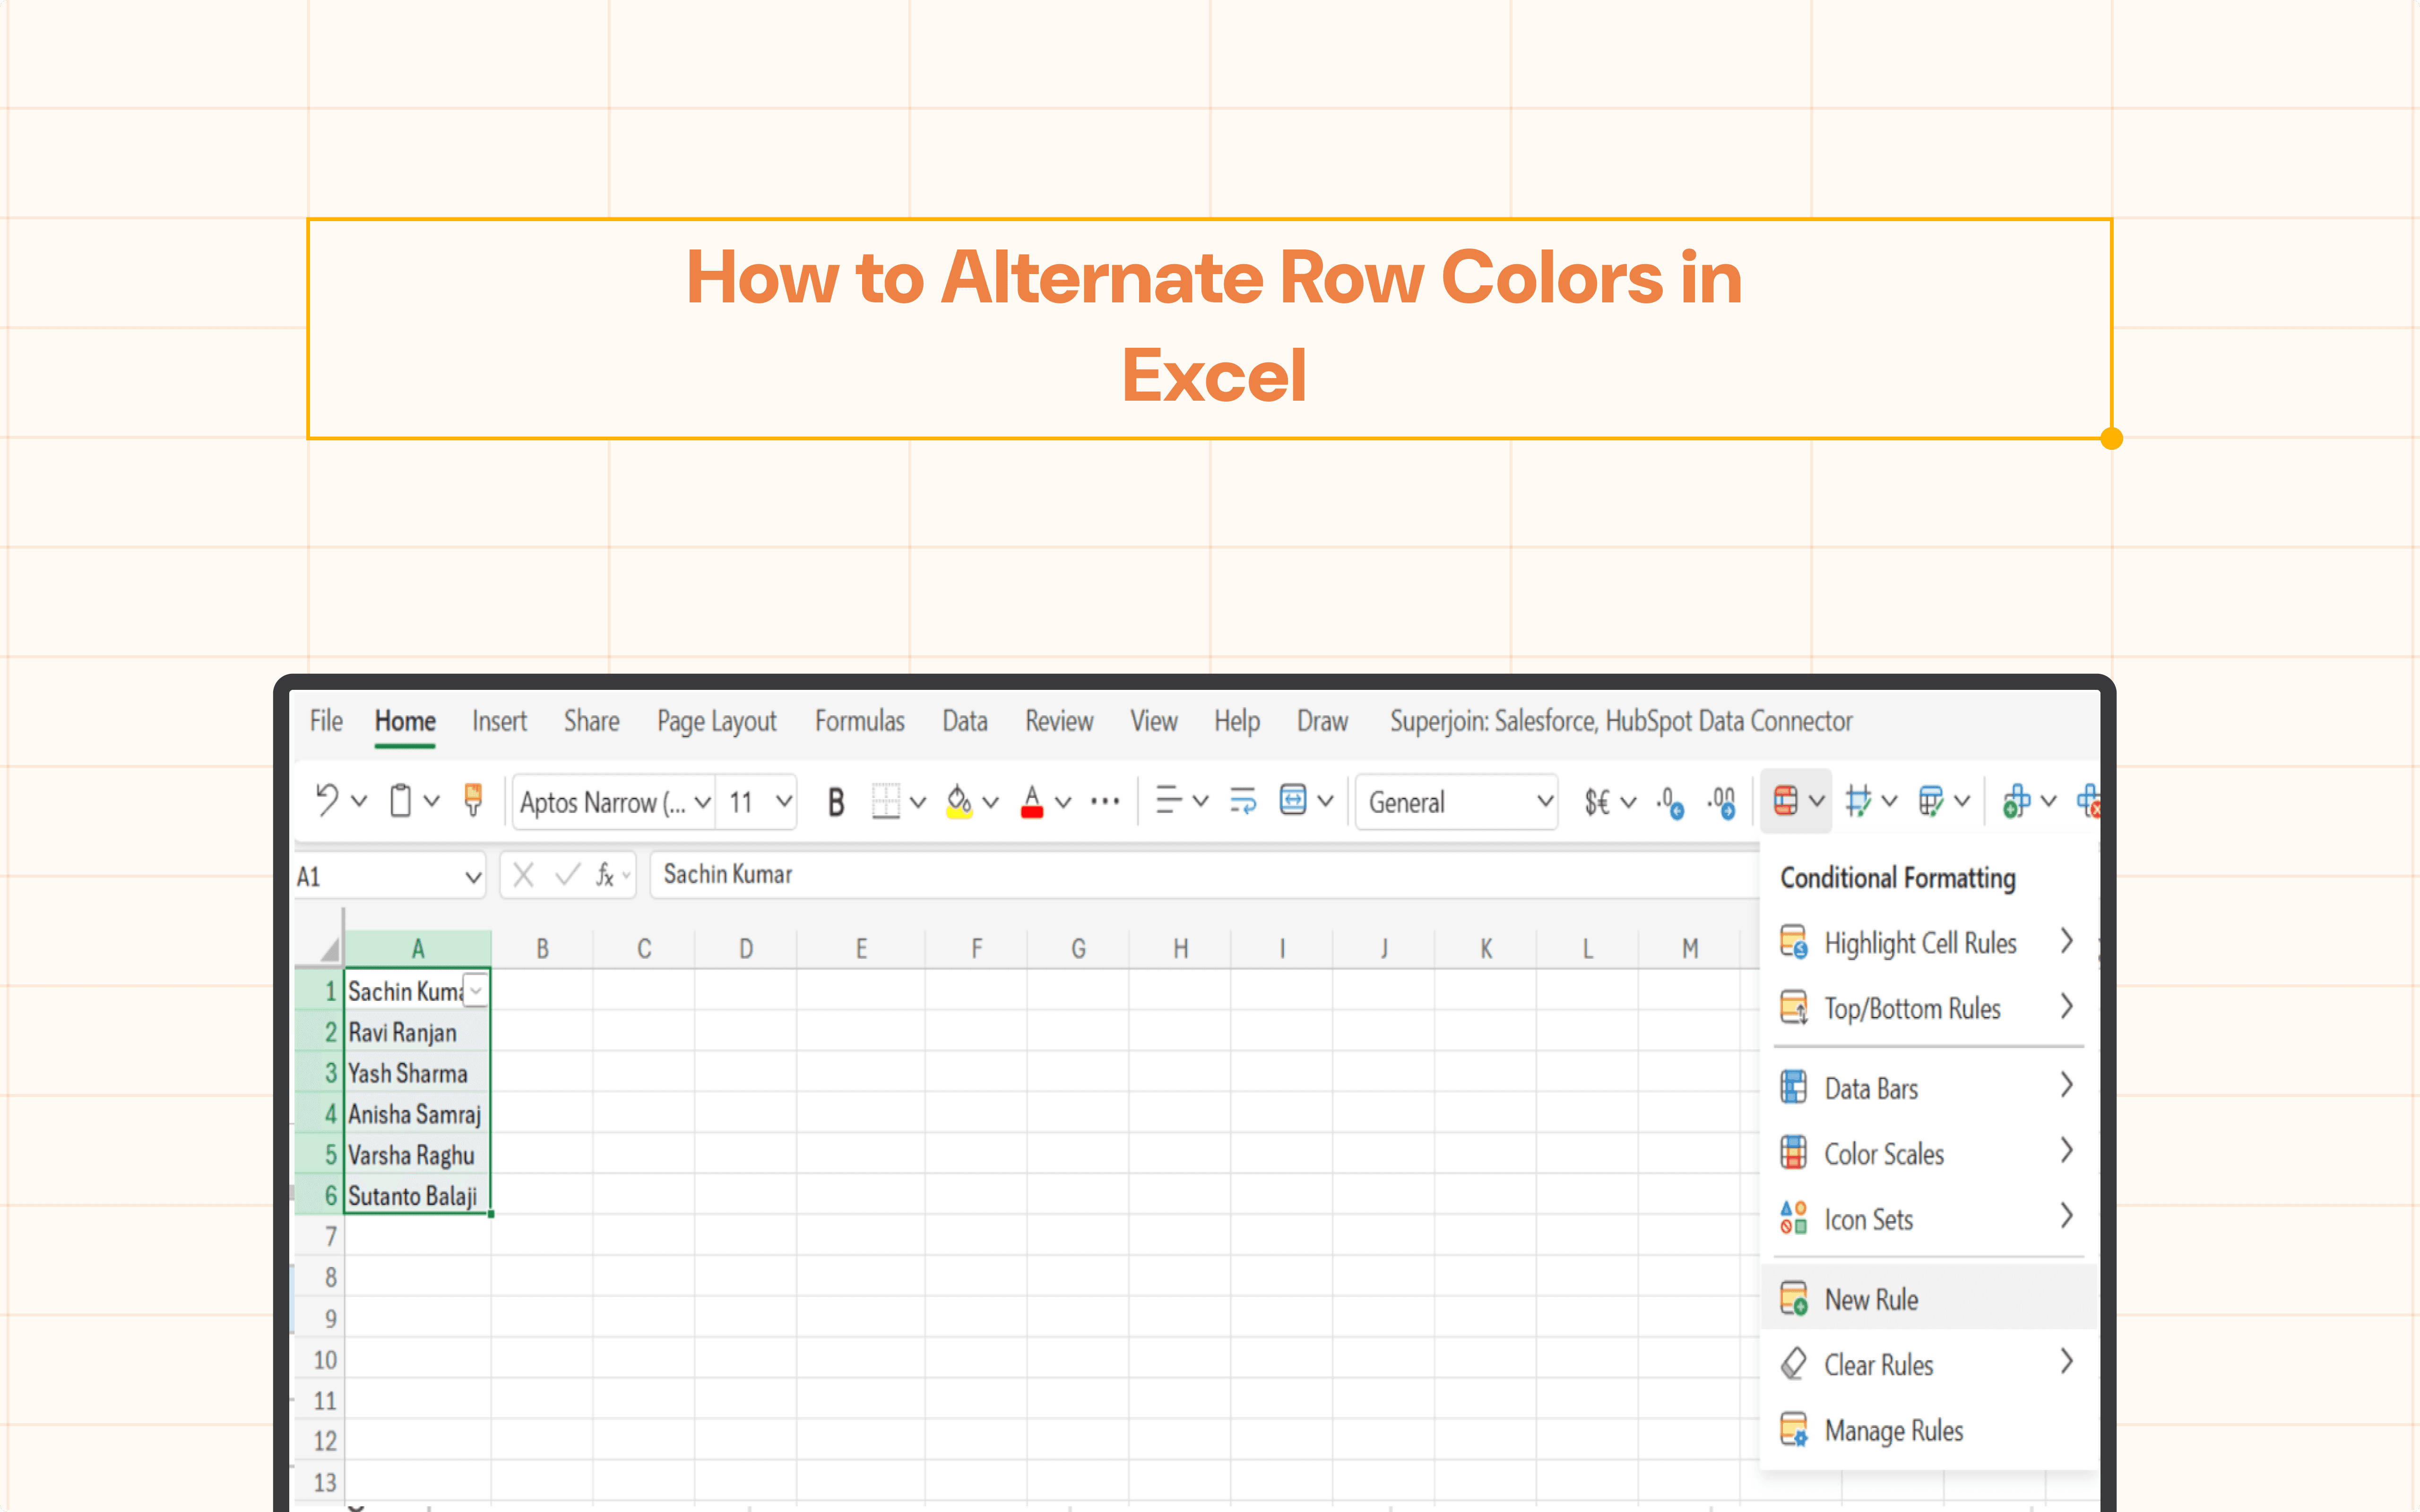This screenshot has height=1512, width=2420.
Task: Switch to the Formulas tab
Action: [859, 721]
